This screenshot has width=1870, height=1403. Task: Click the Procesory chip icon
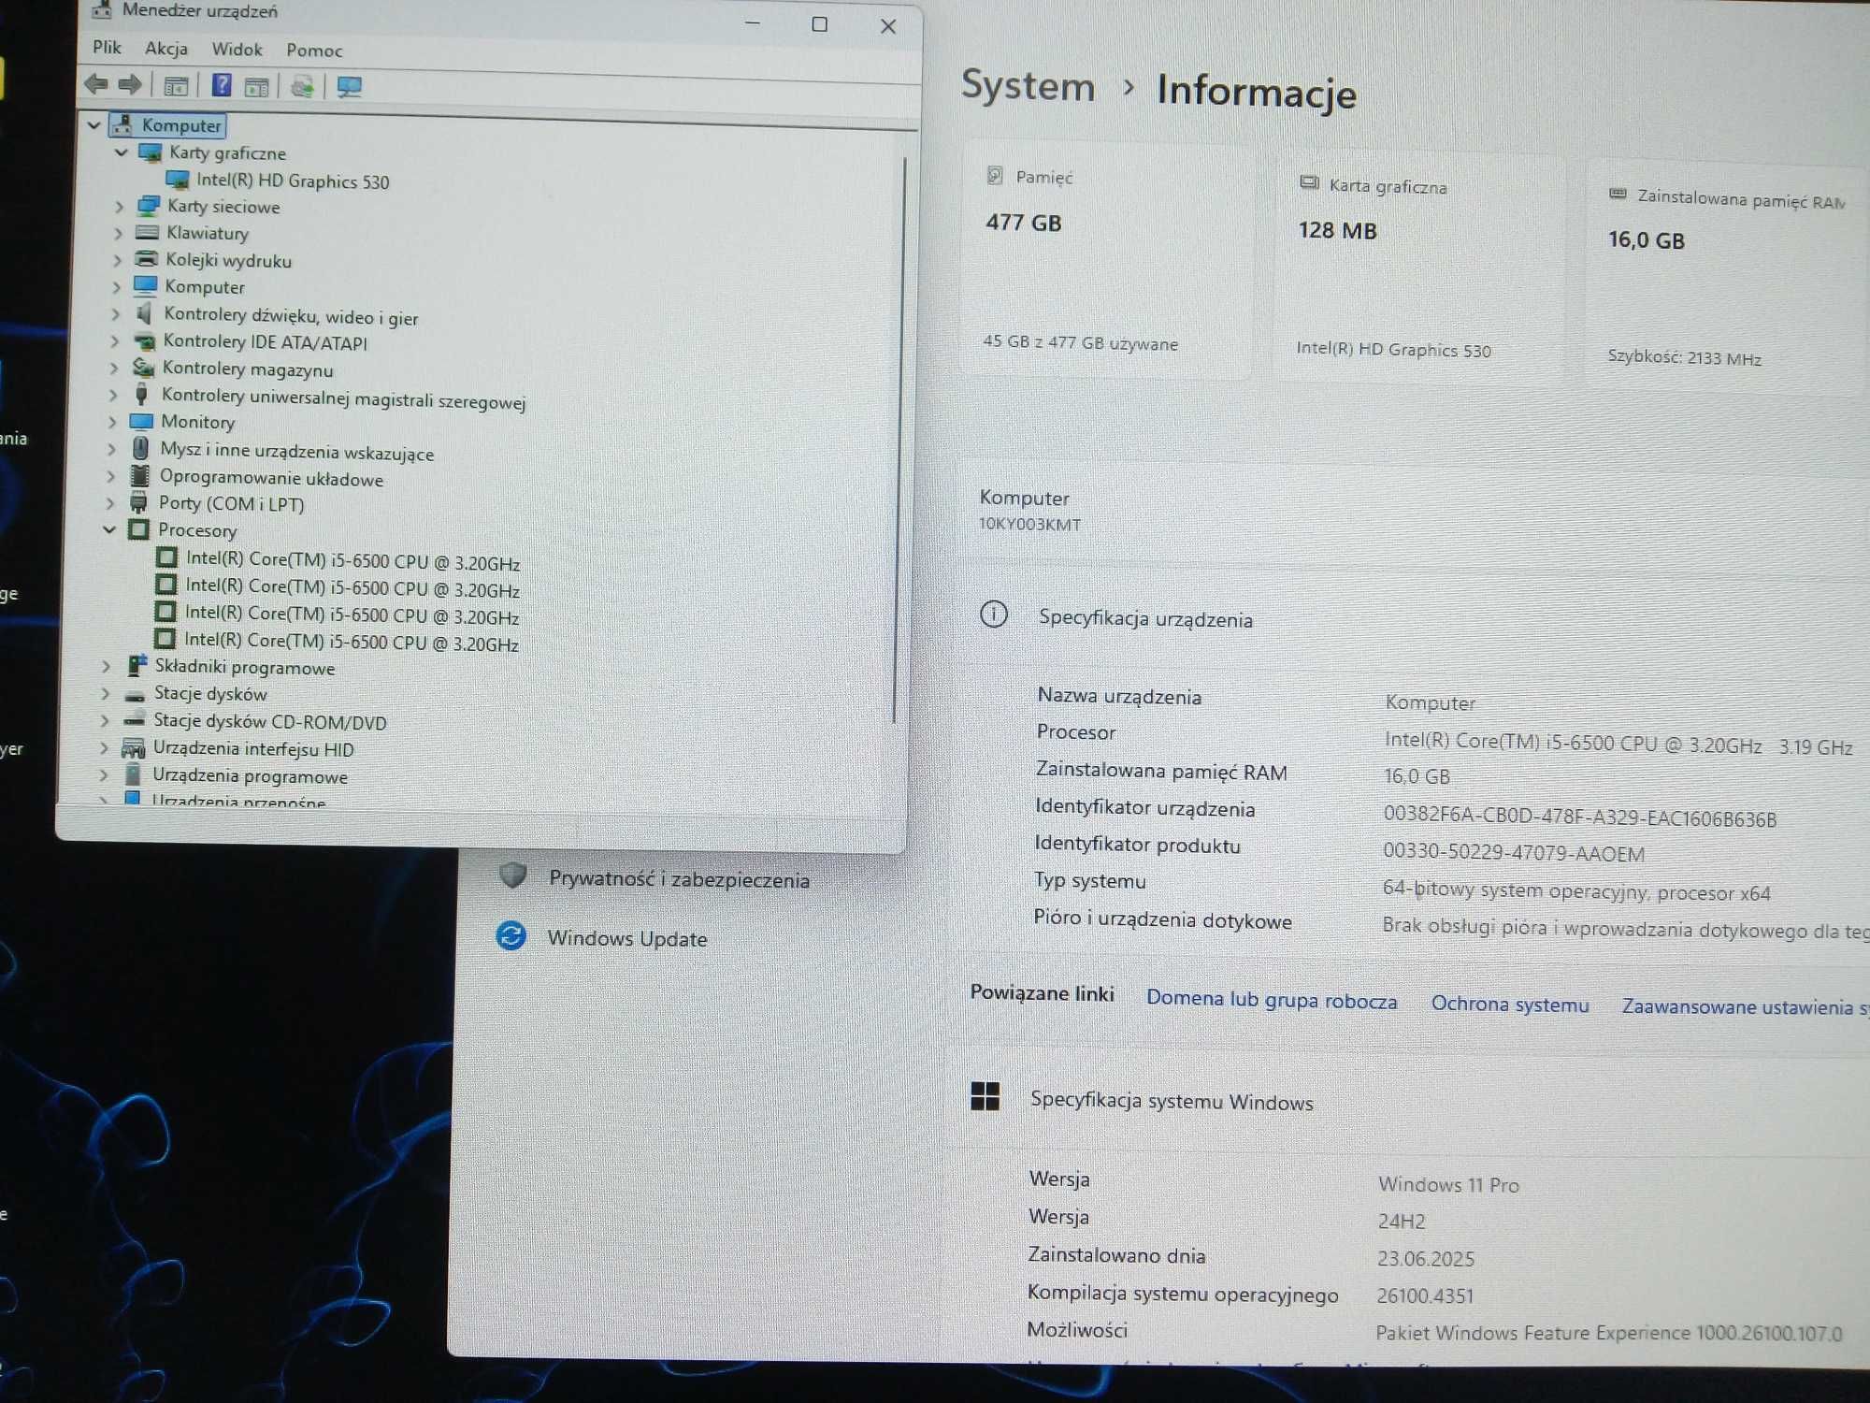pos(138,529)
